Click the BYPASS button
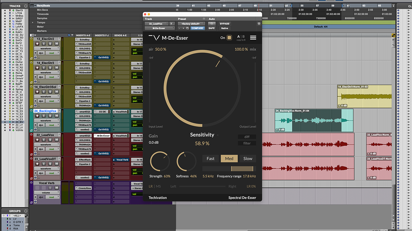 coord(225,24)
